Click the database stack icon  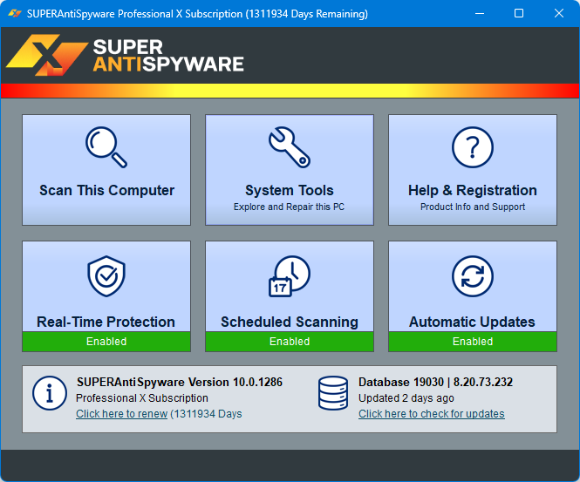tap(333, 394)
